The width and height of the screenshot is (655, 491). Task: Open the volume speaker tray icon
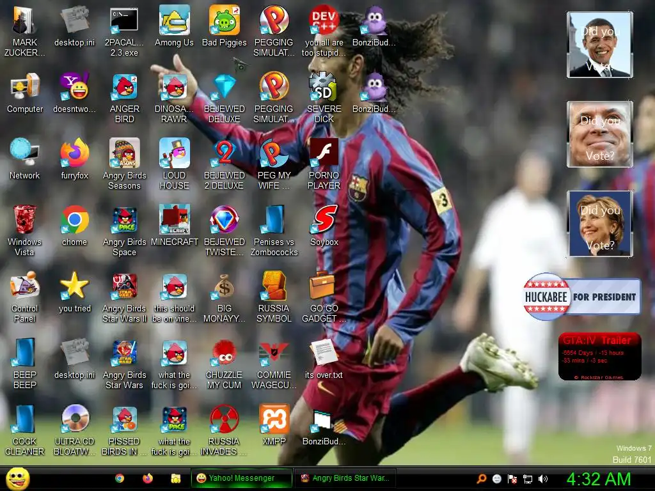543,479
